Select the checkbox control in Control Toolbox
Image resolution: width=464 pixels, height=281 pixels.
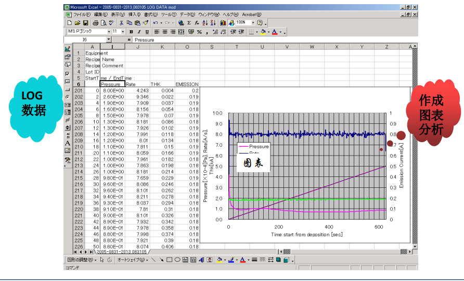[68, 73]
